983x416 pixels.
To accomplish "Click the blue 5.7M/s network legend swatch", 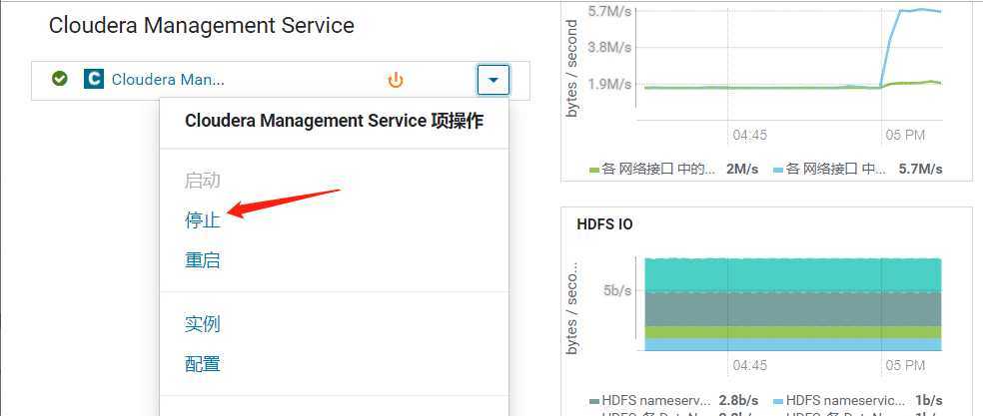I will tap(779, 170).
